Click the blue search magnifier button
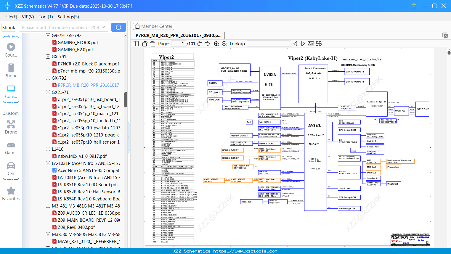Screen dimensions: 451x254 tap(118, 27)
